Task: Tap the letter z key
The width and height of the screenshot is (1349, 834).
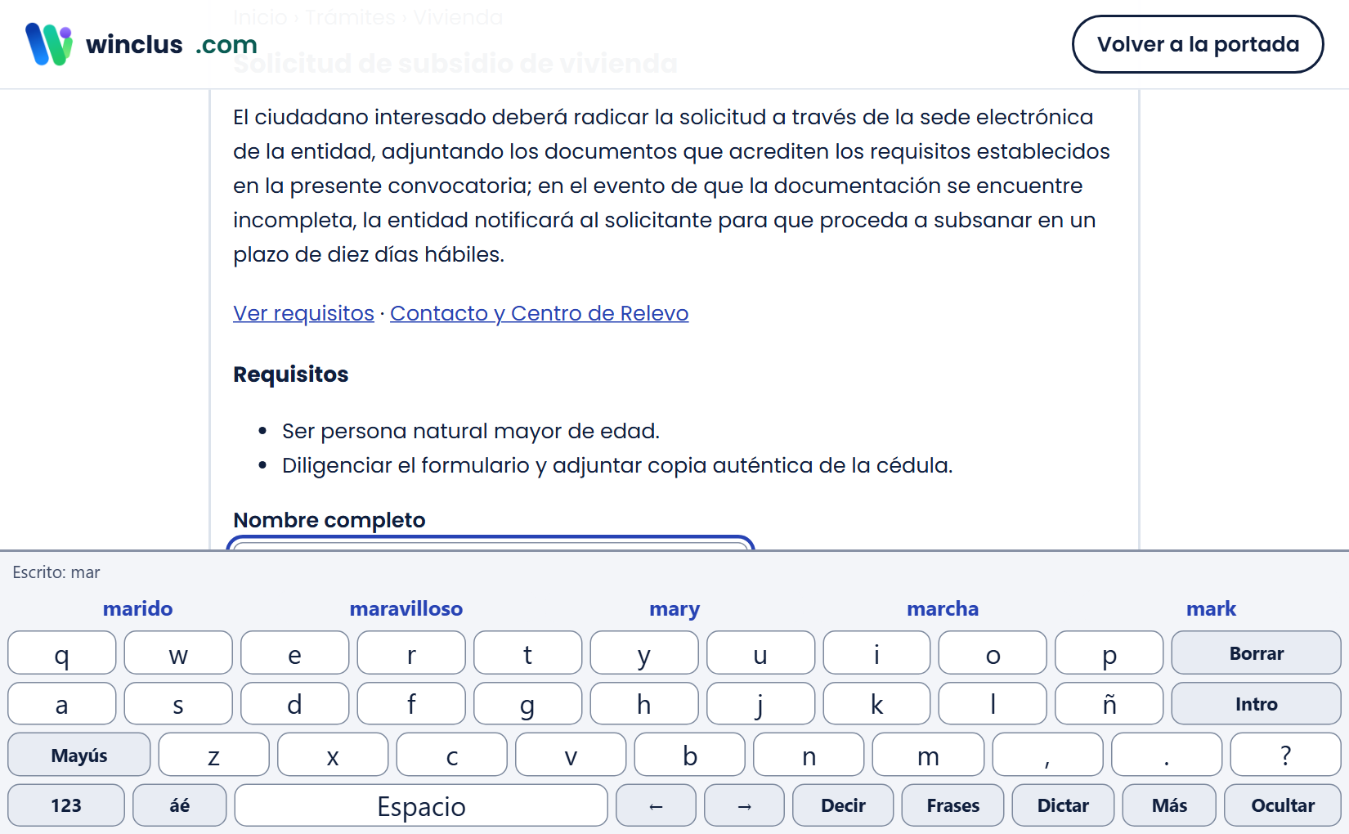Action: (213, 755)
